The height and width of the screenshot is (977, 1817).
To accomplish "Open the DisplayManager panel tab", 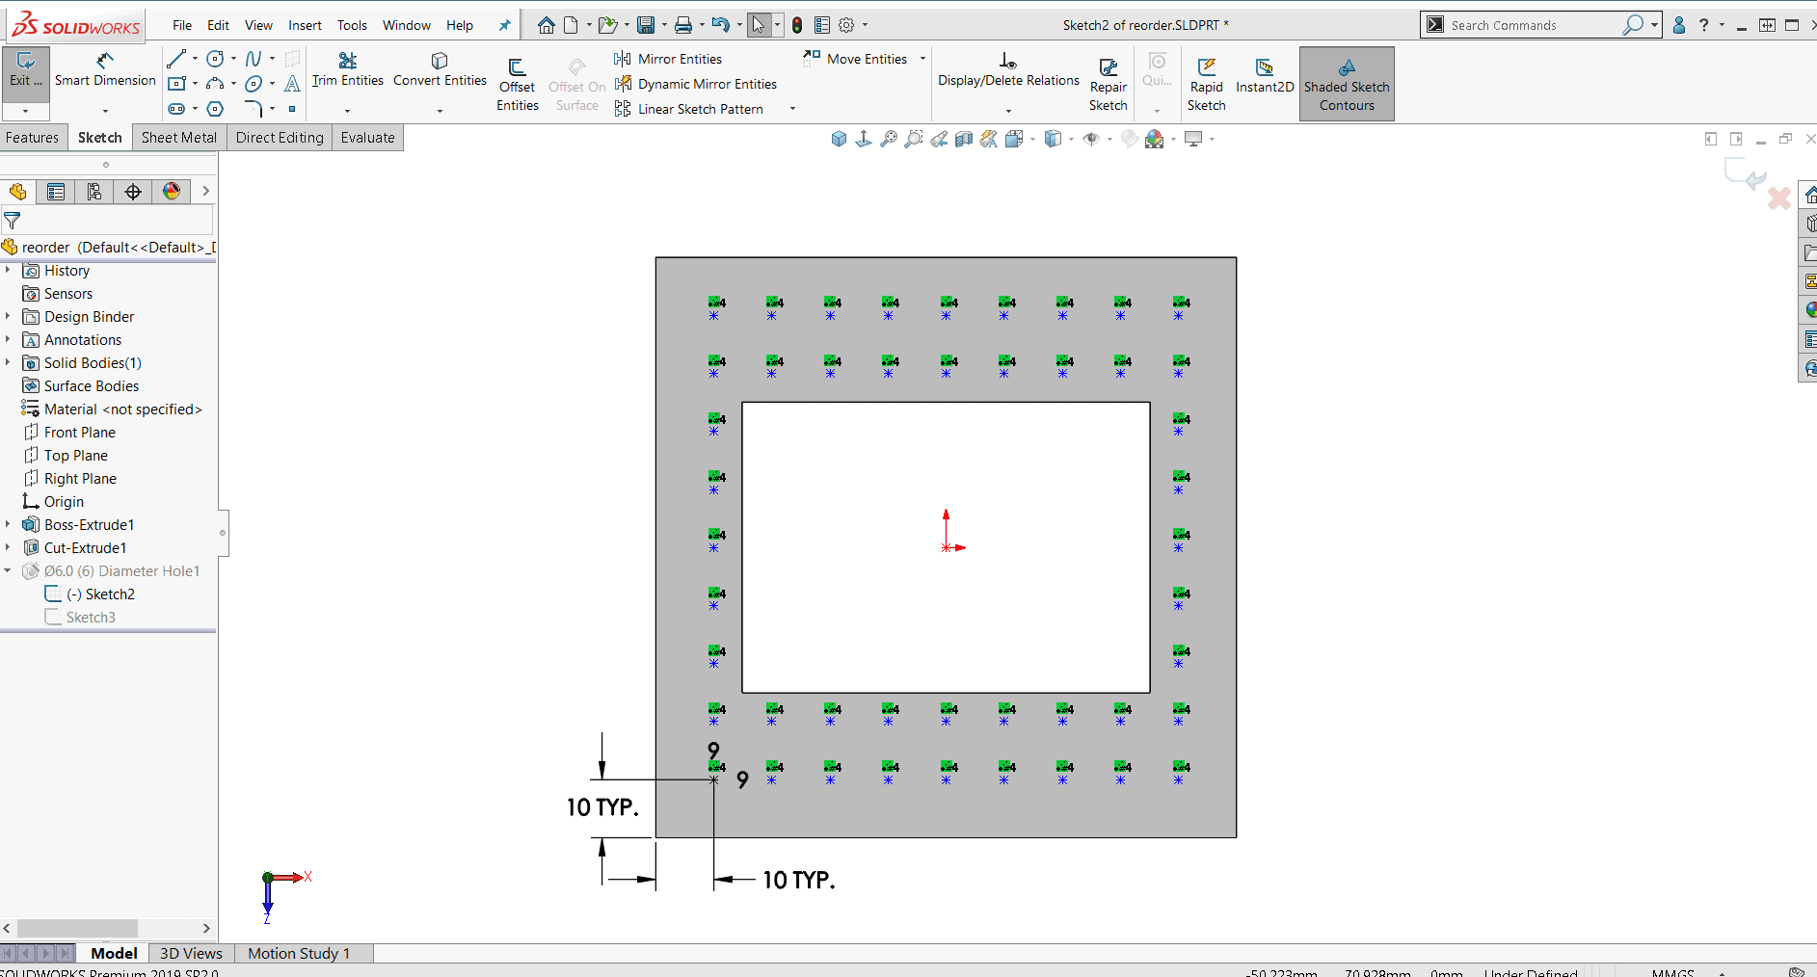I will 172,192.
